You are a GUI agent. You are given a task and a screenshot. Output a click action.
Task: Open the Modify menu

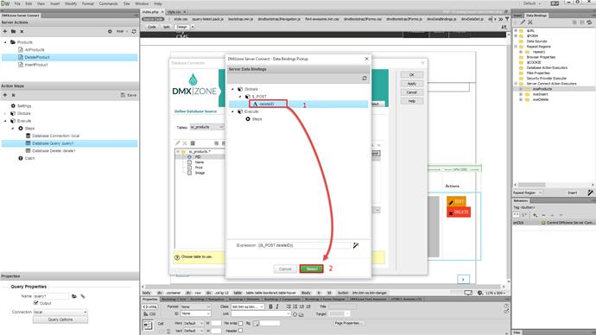[x=71, y=3]
